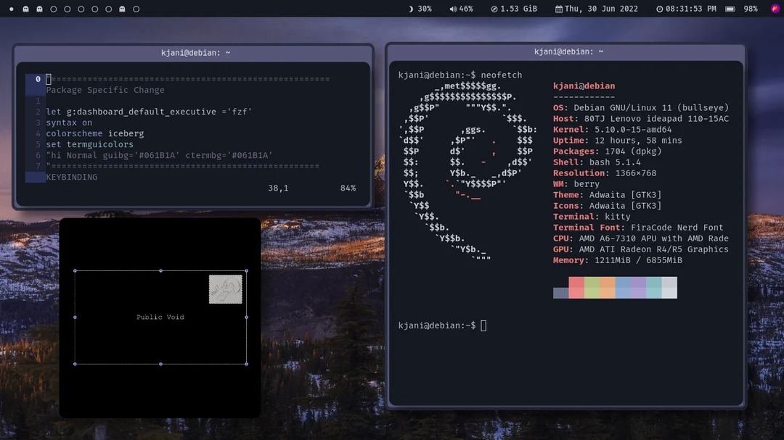
Task: Click the 84% scroll indicator in vim statusline
Action: point(348,187)
